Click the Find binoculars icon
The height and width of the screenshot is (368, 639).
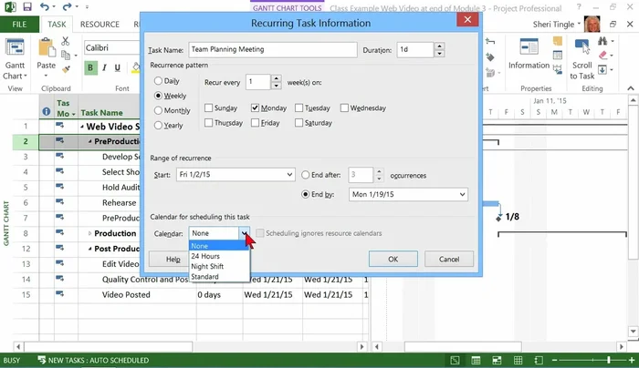(602, 41)
